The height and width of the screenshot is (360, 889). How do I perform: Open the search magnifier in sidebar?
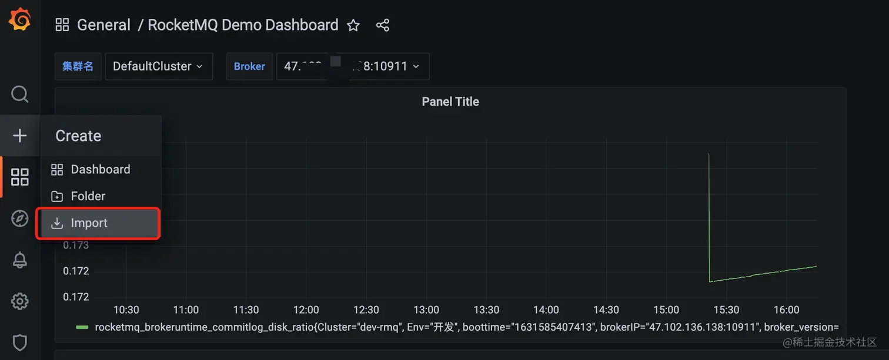tap(20, 94)
